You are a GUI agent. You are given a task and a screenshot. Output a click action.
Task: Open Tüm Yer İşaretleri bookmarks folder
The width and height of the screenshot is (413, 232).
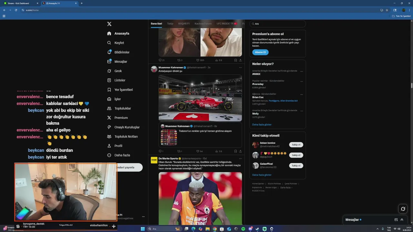[401, 16]
